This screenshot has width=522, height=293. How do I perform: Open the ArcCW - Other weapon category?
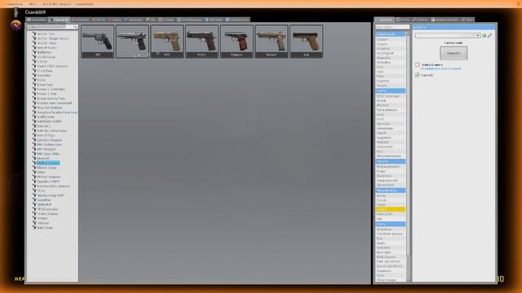pos(46,43)
